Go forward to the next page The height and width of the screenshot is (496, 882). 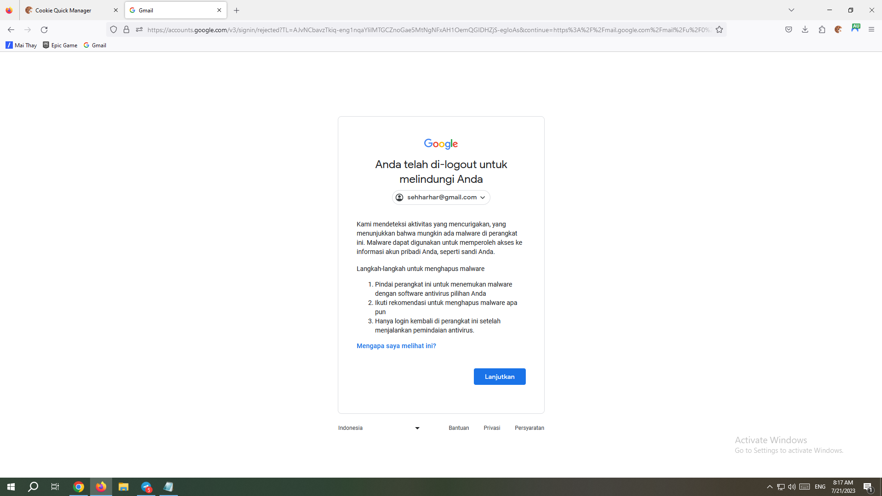tap(28, 30)
